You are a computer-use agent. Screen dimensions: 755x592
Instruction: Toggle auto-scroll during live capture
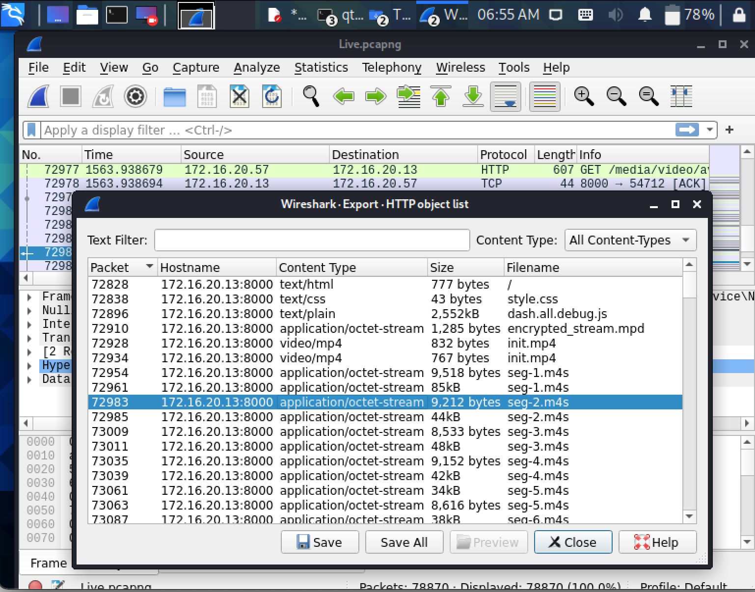tap(505, 96)
